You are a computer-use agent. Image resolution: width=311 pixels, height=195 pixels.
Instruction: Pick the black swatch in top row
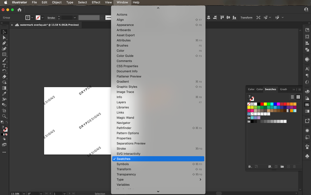(x=259, y=104)
